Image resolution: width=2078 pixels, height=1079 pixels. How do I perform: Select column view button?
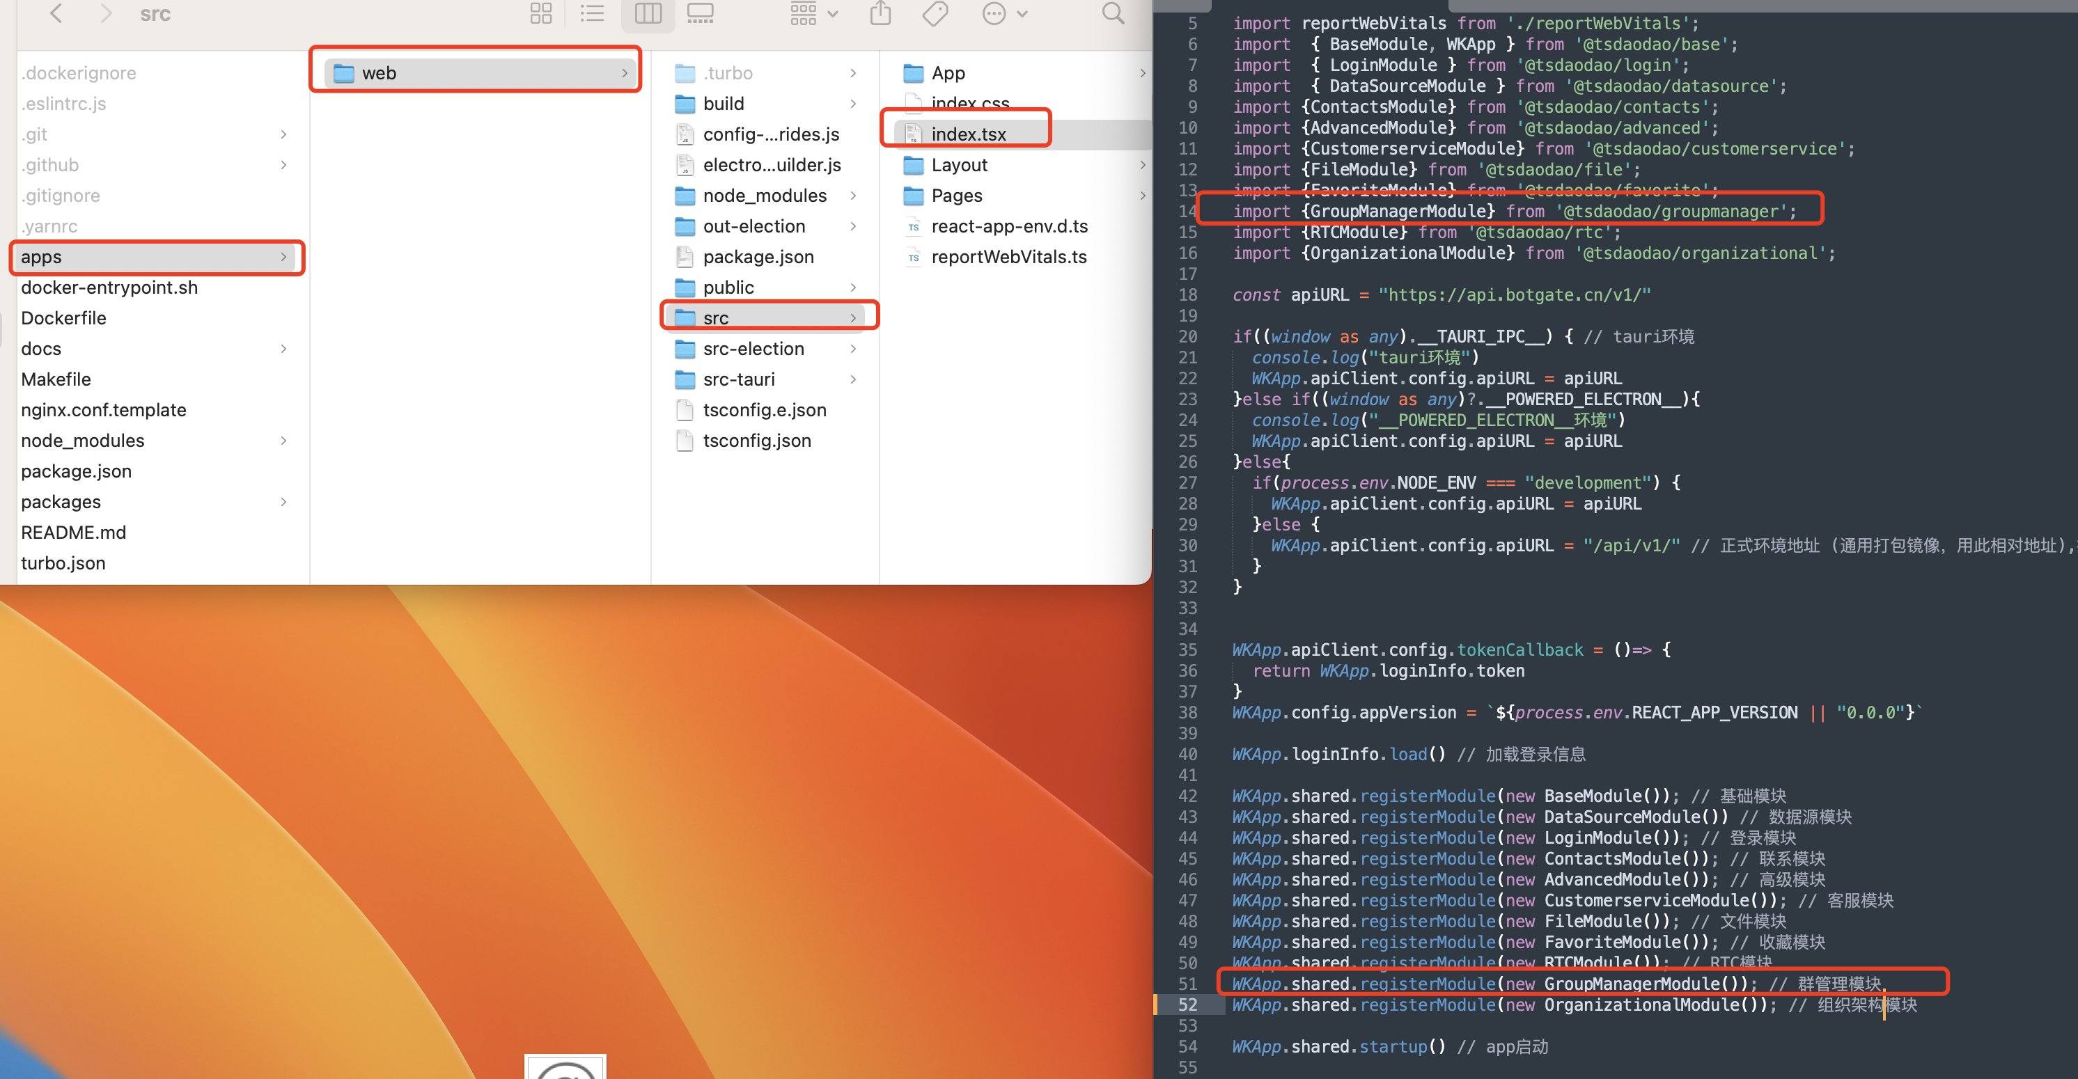[x=648, y=14]
